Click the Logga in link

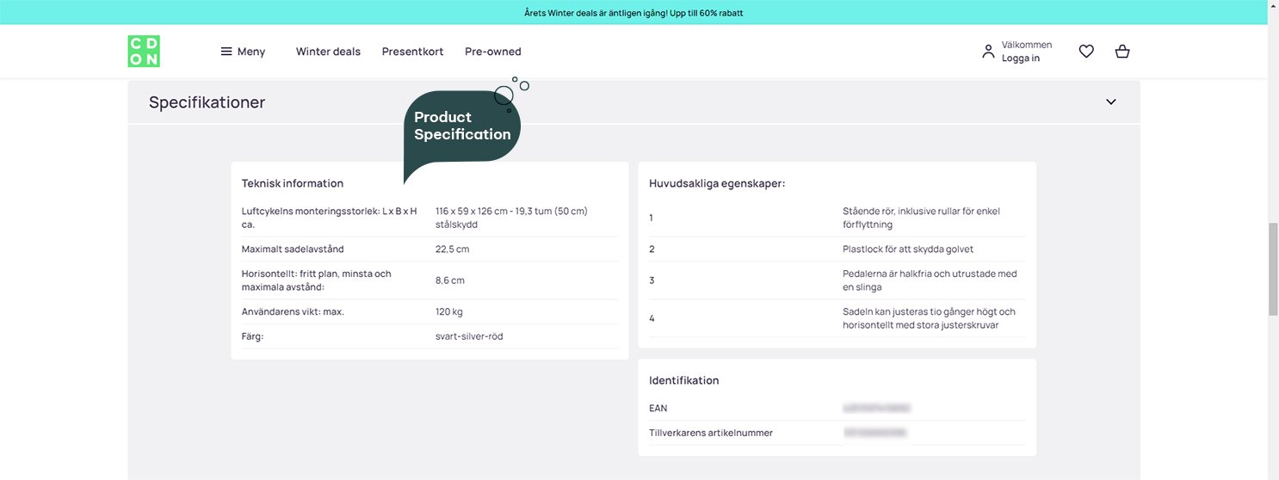[x=1020, y=58]
